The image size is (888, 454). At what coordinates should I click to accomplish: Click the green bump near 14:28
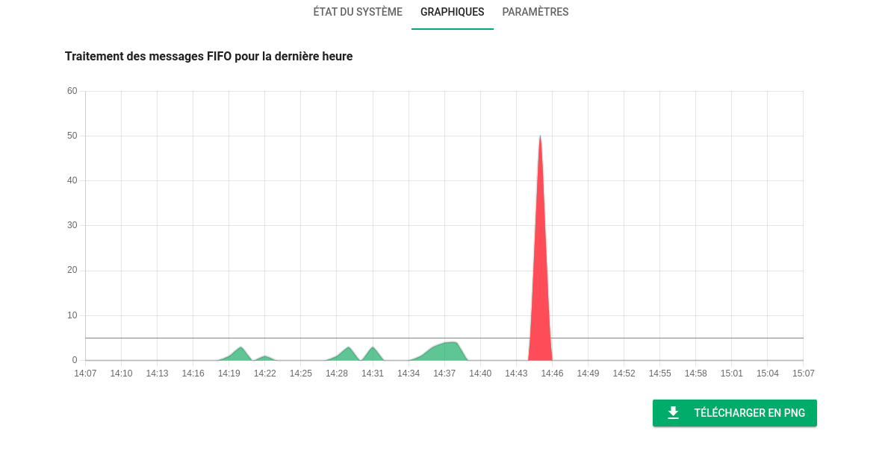coord(347,352)
